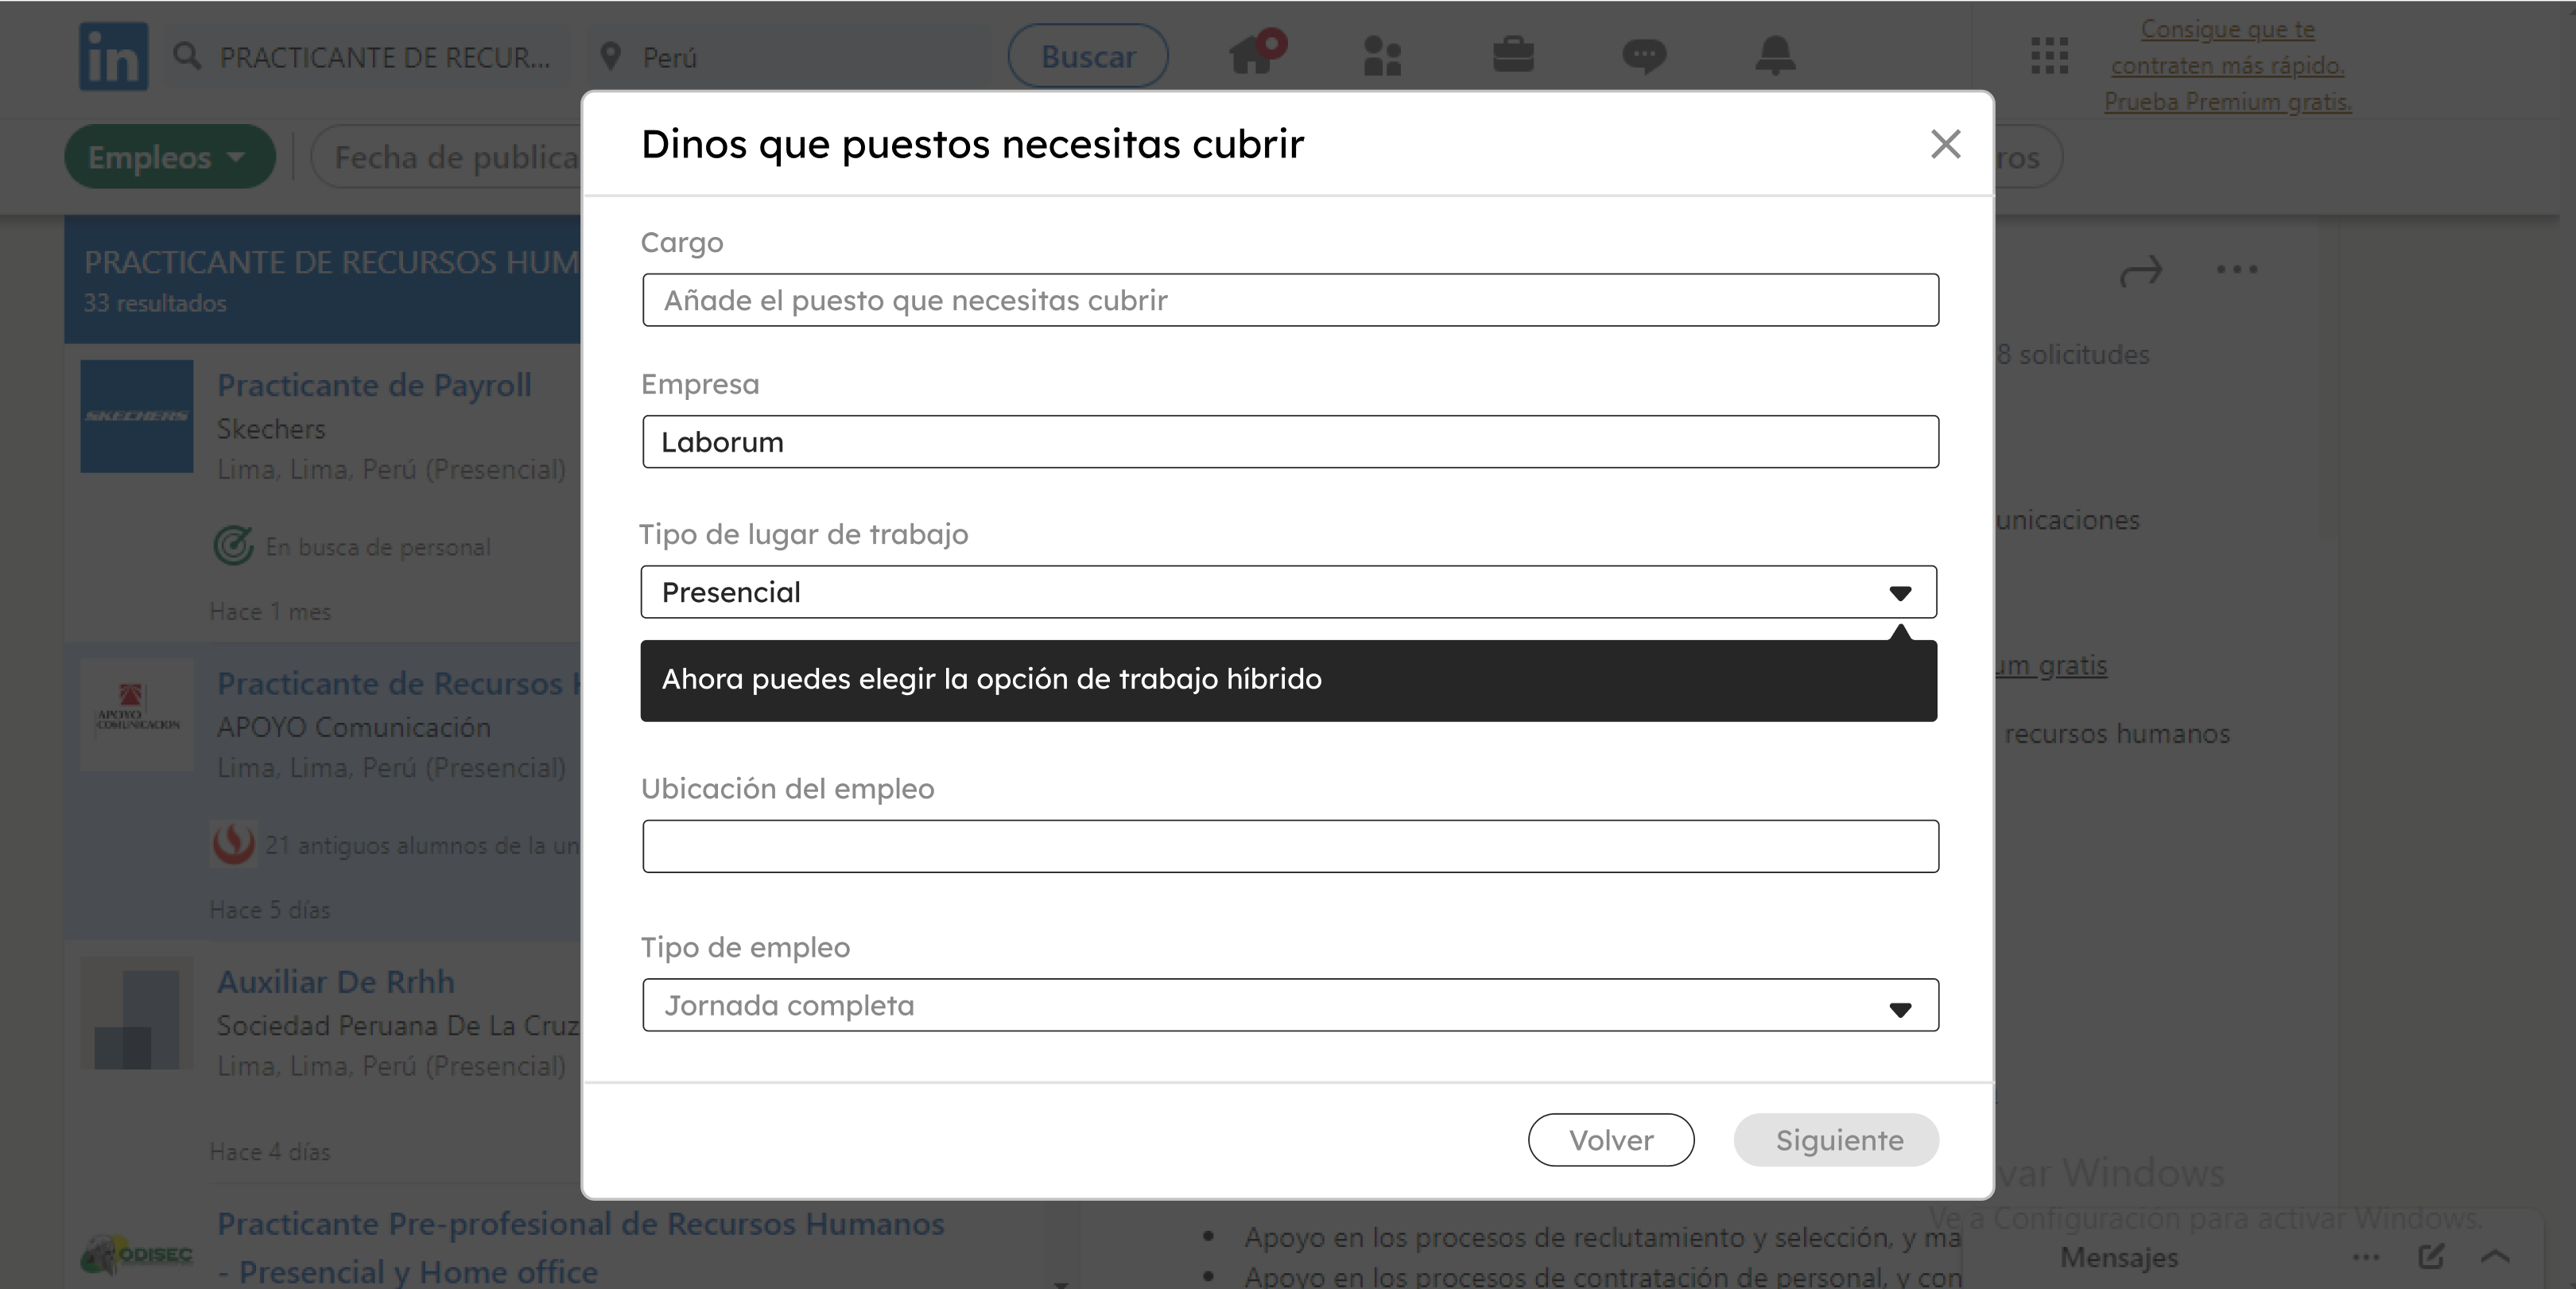Viewport: 2576px width, 1289px height.
Task: Open the 'Tipo de lugar de trabajo' dropdown
Action: [1289, 592]
